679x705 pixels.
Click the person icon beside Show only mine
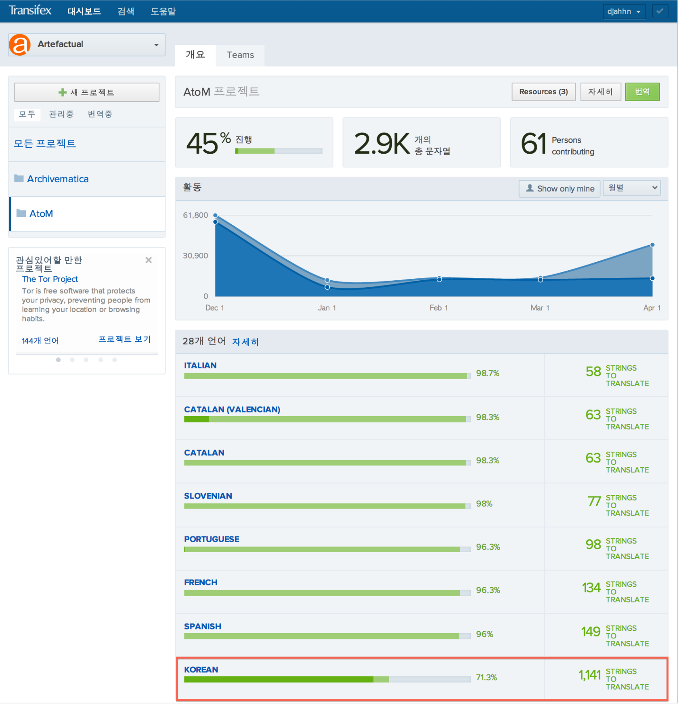click(530, 188)
